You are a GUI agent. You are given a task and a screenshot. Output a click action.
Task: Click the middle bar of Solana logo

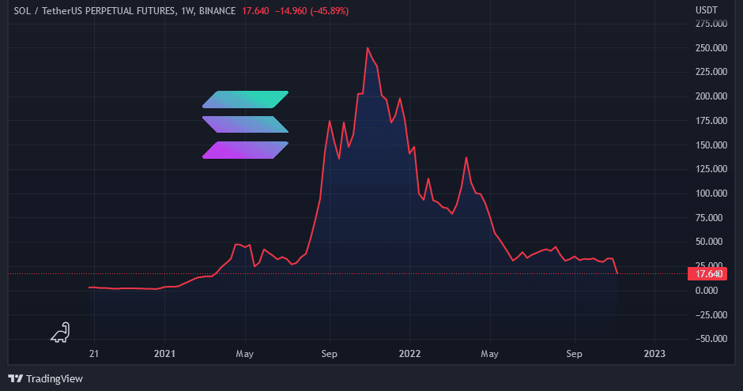click(245, 124)
